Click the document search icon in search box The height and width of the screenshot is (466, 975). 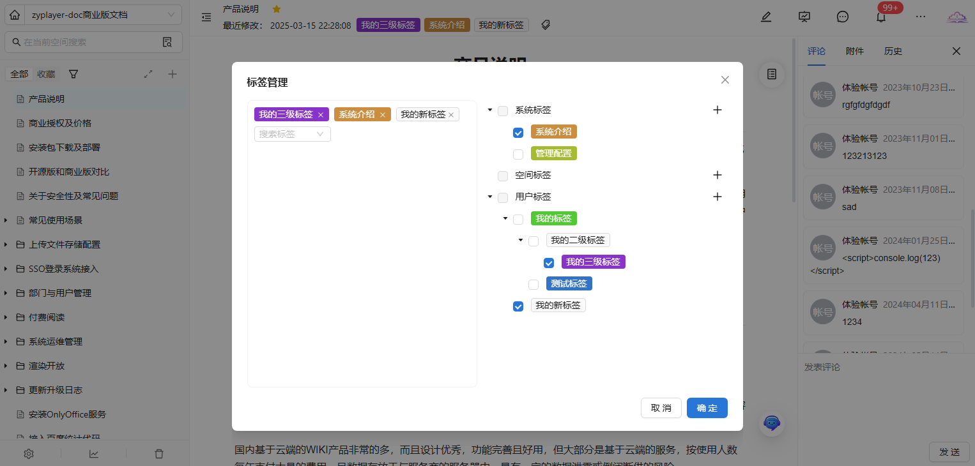(x=167, y=42)
